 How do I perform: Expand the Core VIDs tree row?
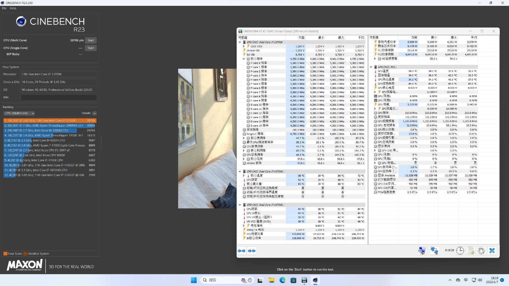point(244,46)
